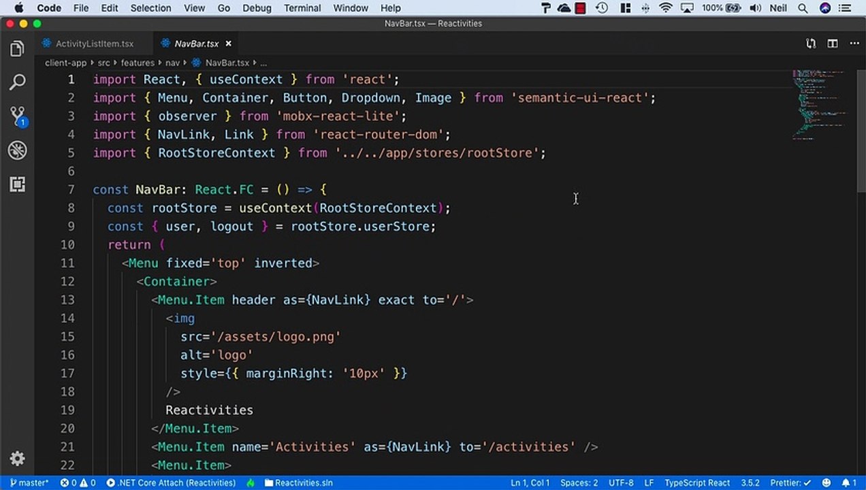Open Time Machine menu bar icon
This screenshot has width=866, height=490.
[x=602, y=8]
